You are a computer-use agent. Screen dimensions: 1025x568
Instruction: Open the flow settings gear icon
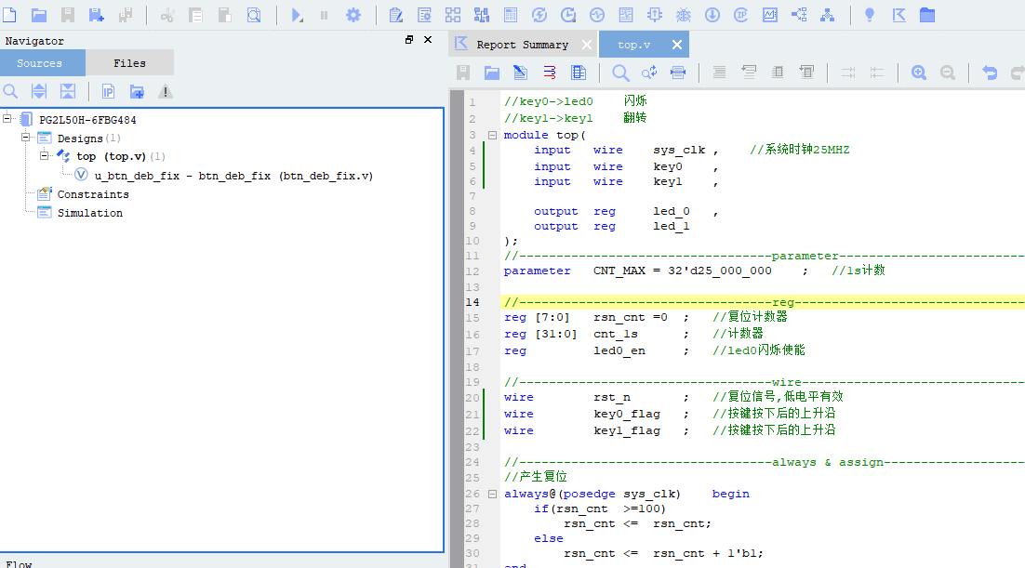click(x=353, y=13)
